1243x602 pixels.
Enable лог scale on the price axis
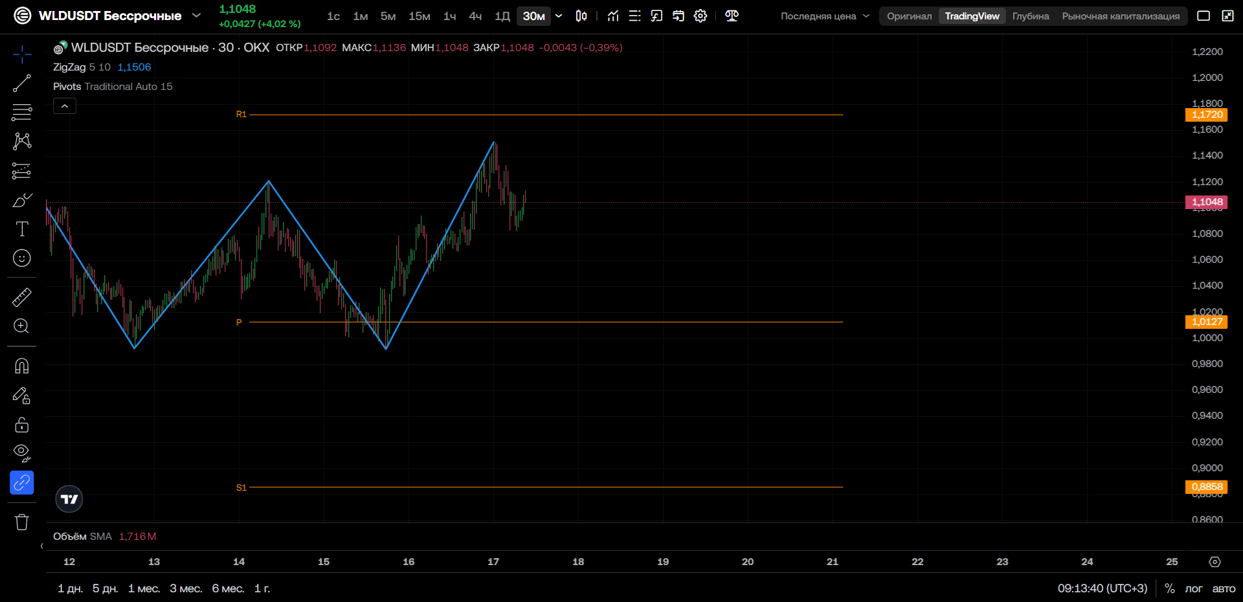(1193, 588)
